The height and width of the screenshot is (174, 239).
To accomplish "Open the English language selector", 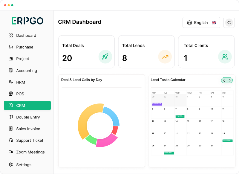I will click(x=201, y=22).
